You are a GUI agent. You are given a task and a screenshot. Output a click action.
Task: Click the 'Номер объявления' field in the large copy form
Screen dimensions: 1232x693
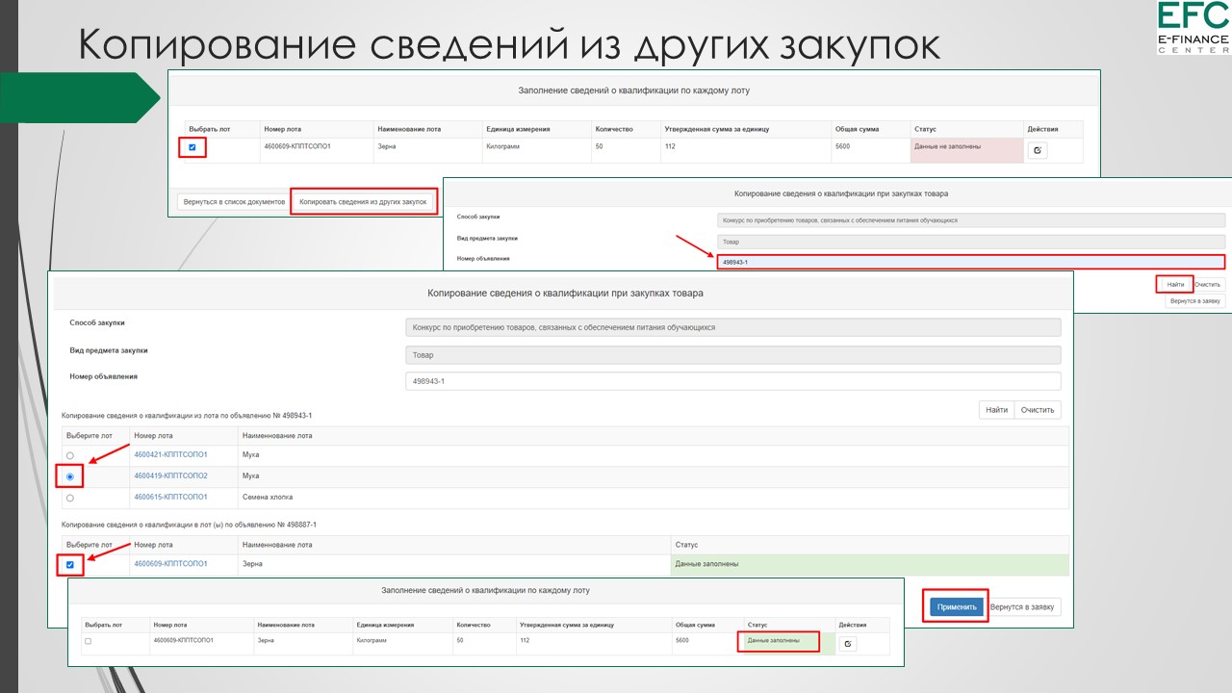point(733,381)
